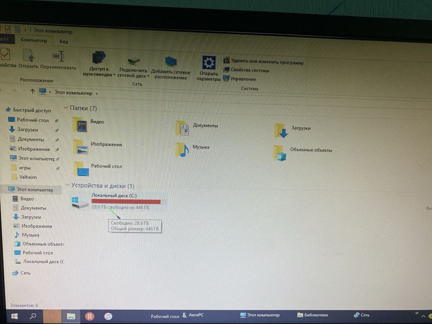The width and height of the screenshot is (432, 324).
Task: Switch to the Вид ribbon tab
Action: [x=64, y=41]
